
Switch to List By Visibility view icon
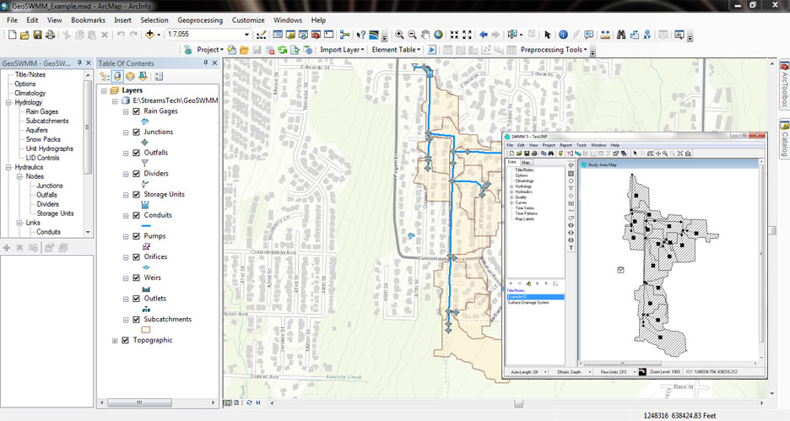(130, 77)
